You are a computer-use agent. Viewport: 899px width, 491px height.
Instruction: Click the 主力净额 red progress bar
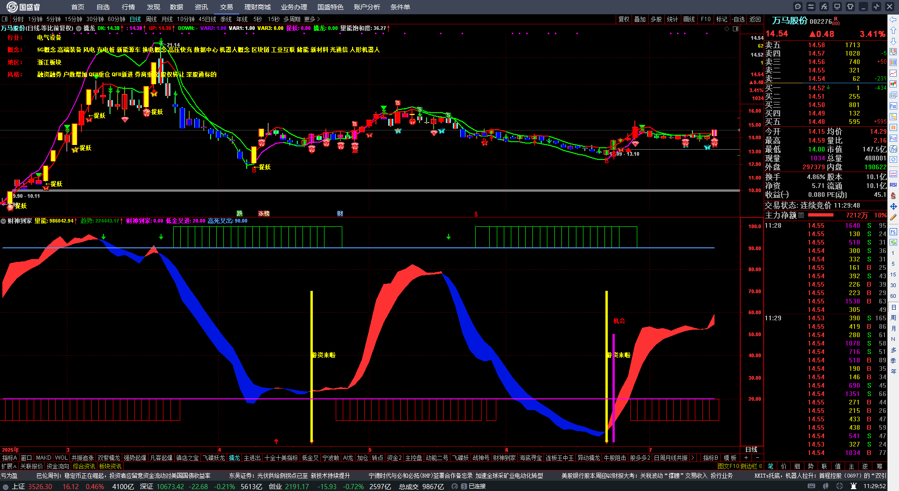pos(821,215)
